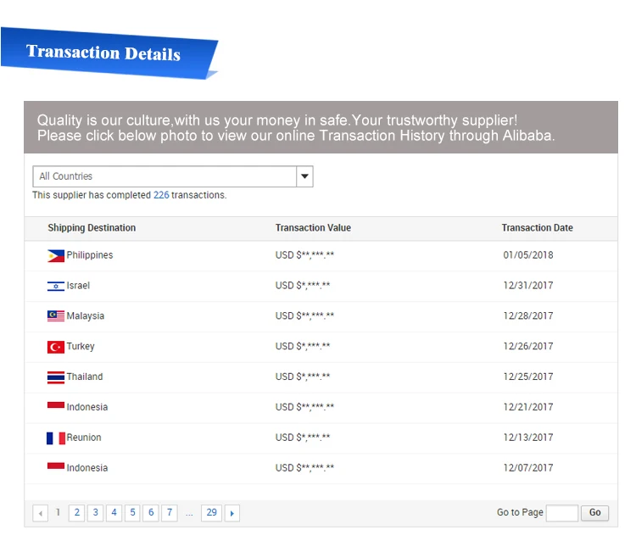This screenshot has width=636, height=541.
Task: Go to previous page arrow
Action: (40, 513)
